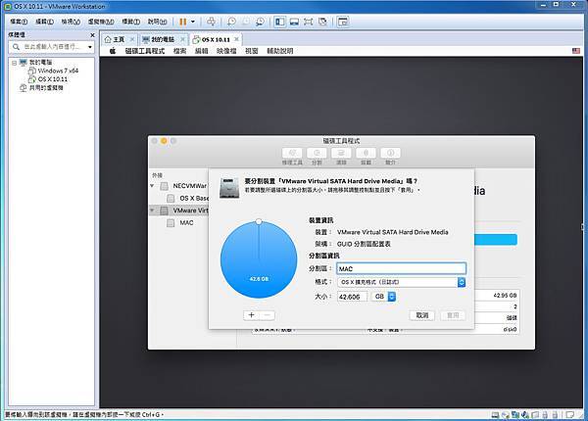The width and height of the screenshot is (588, 421).
Task: Close the 我的電腦 tab
Action: point(182,39)
